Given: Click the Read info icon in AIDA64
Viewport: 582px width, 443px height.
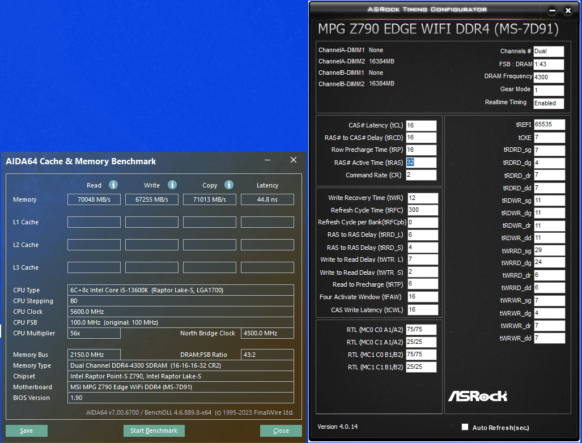Looking at the screenshot, I should 113,185.
